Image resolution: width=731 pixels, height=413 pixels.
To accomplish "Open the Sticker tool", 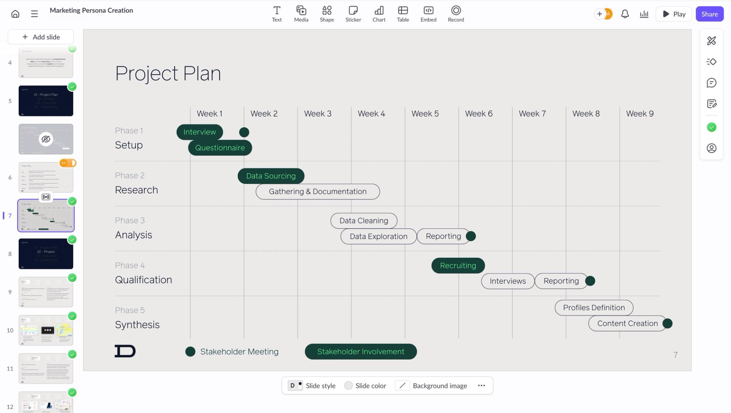I will click(x=353, y=14).
